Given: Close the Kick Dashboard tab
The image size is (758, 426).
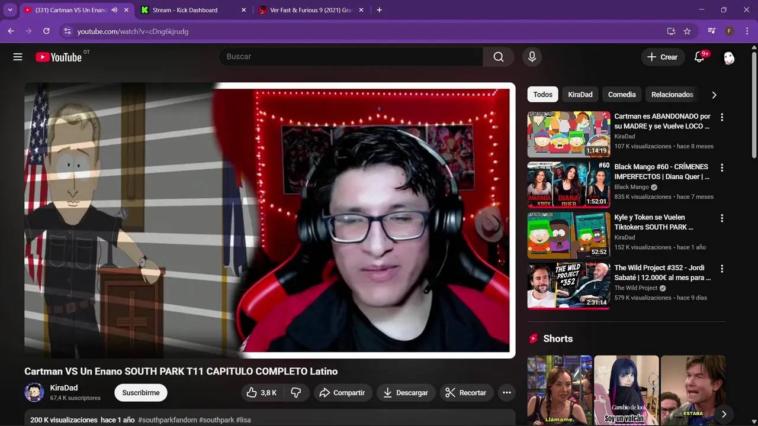Looking at the screenshot, I should coord(244,10).
